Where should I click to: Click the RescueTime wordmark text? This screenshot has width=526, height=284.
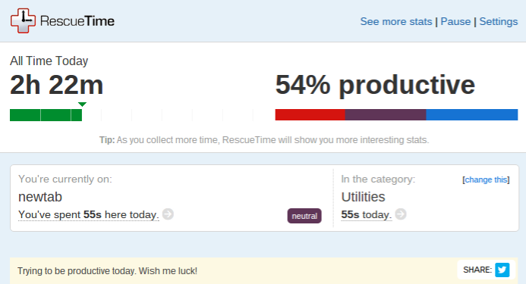(77, 21)
